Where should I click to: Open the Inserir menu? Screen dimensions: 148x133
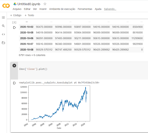point(43,9)
